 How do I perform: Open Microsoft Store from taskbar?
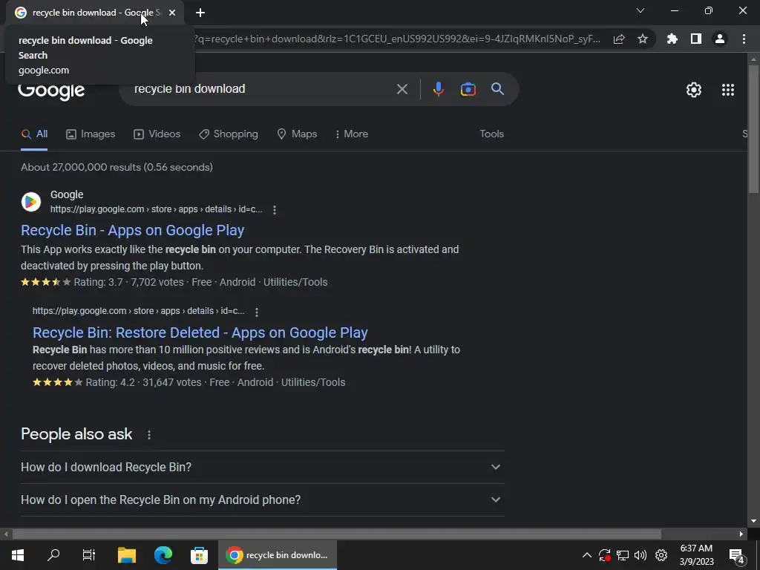[199, 555]
